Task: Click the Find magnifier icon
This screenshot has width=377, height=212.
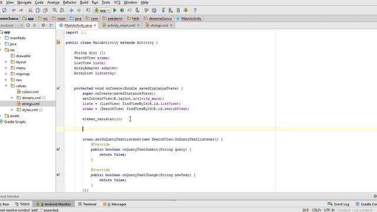Action: pyautogui.click(x=55, y=11)
